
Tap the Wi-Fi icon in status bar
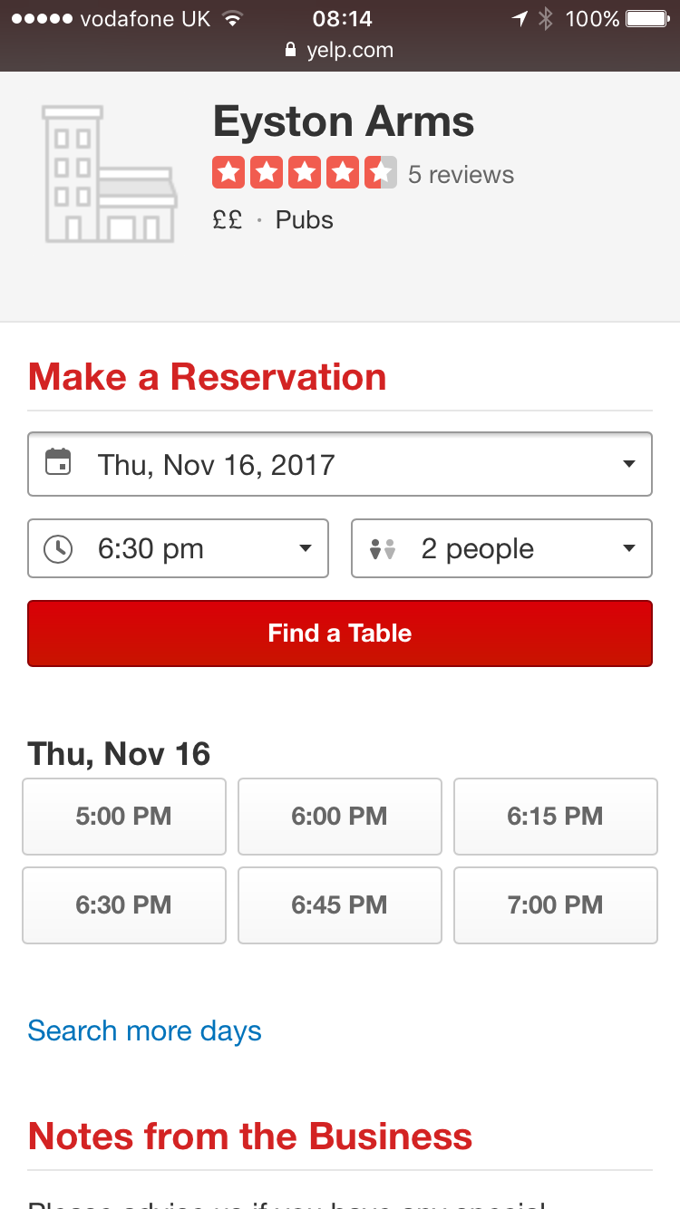[233, 18]
